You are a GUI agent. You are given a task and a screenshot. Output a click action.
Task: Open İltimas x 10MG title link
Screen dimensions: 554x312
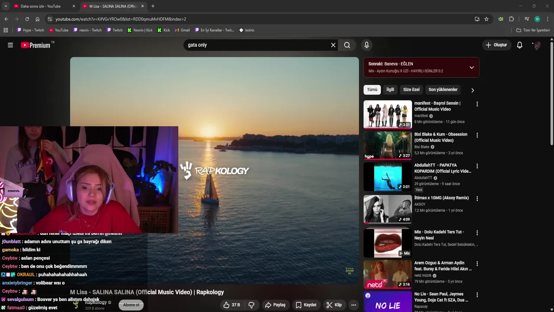[441, 198]
